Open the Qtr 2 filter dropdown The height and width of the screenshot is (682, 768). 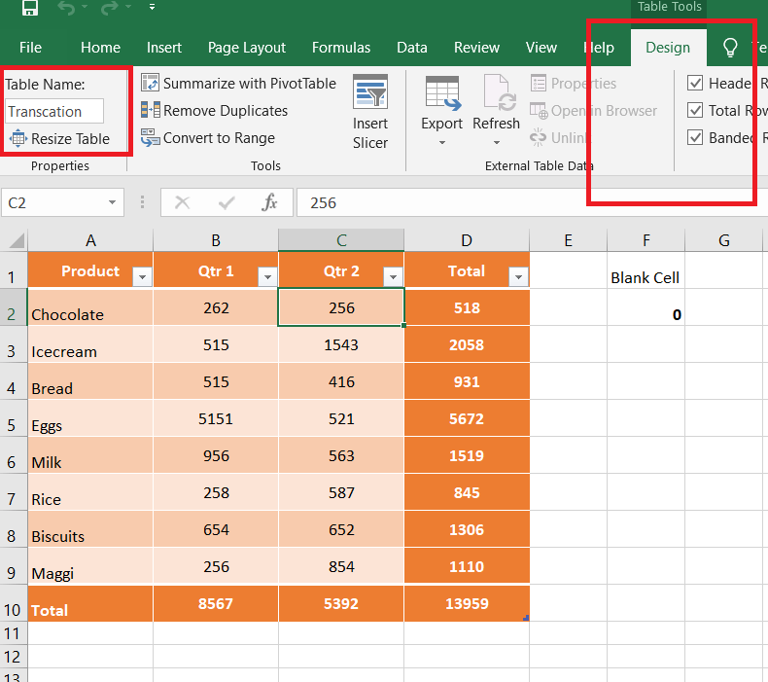point(394,277)
